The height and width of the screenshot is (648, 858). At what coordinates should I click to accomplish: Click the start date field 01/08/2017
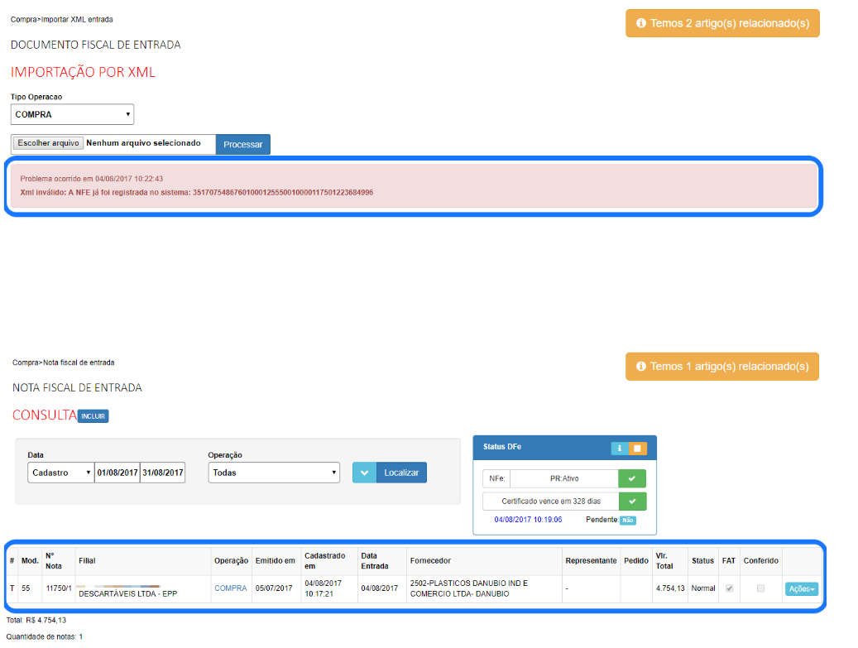117,473
